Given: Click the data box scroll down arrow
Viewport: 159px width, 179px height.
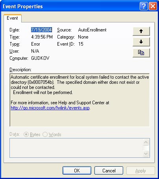Looking at the screenshot, I should click(146, 153).
